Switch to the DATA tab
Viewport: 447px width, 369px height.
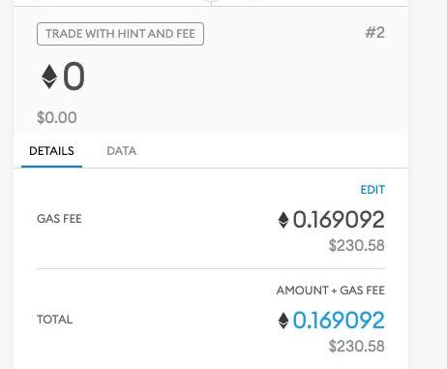(121, 151)
